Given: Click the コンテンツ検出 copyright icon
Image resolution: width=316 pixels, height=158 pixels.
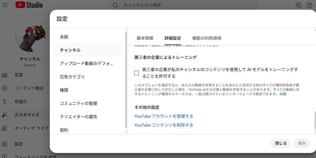Looking at the screenshot, I should 4,88.
